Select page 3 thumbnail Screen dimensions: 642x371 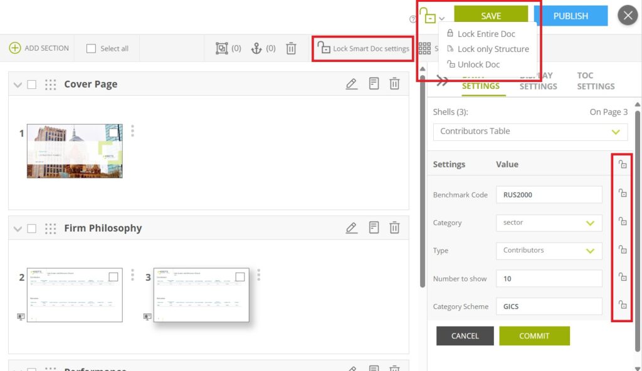pyautogui.click(x=201, y=295)
